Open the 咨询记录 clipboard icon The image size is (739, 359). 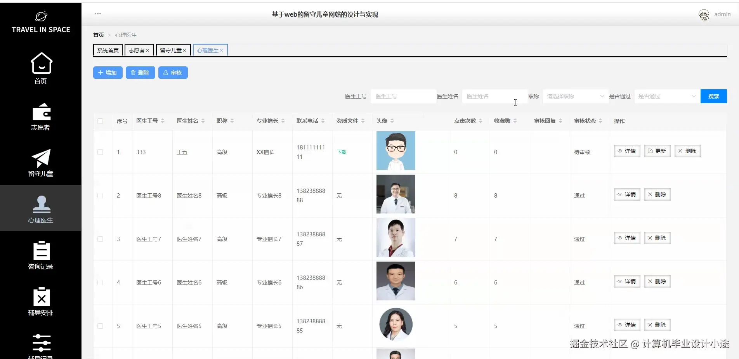point(42,251)
